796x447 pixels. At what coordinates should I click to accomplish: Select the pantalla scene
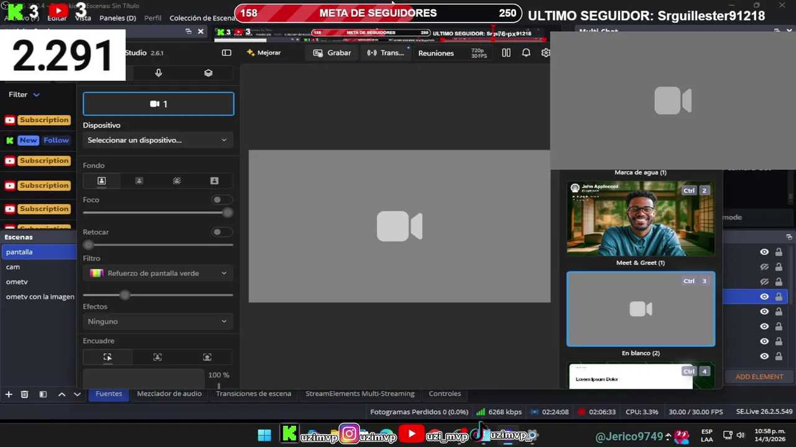[39, 252]
